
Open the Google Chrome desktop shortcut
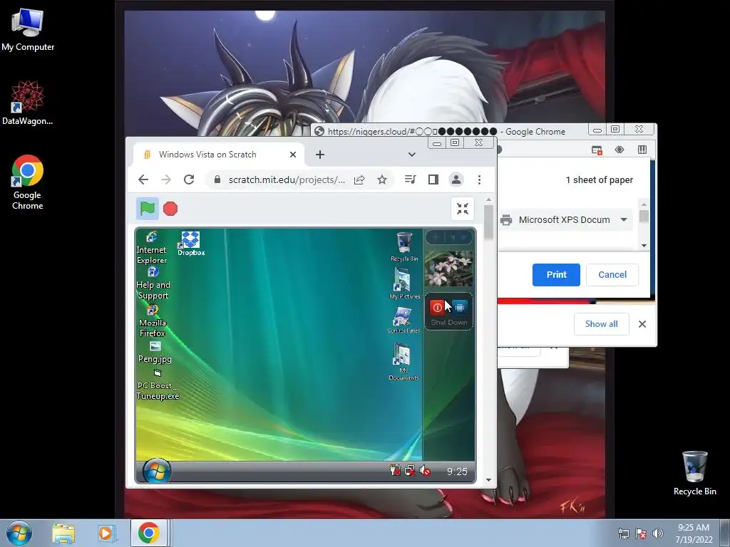28,182
